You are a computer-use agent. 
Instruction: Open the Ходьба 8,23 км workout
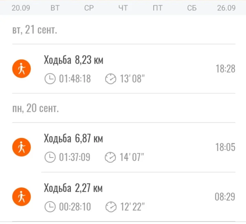74,60
